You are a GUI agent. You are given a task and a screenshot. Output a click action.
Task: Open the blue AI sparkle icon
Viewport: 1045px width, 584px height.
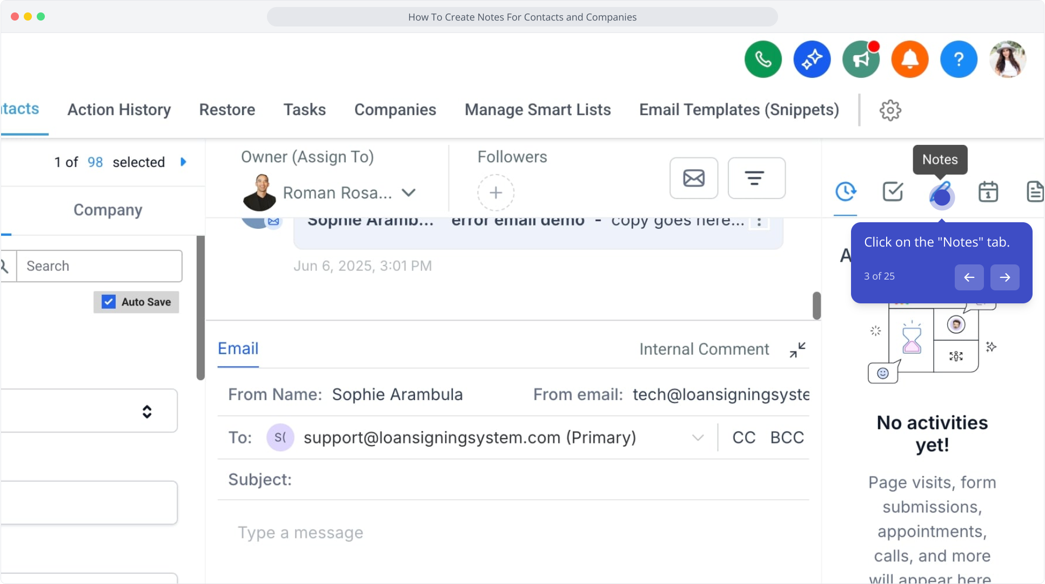tap(812, 59)
